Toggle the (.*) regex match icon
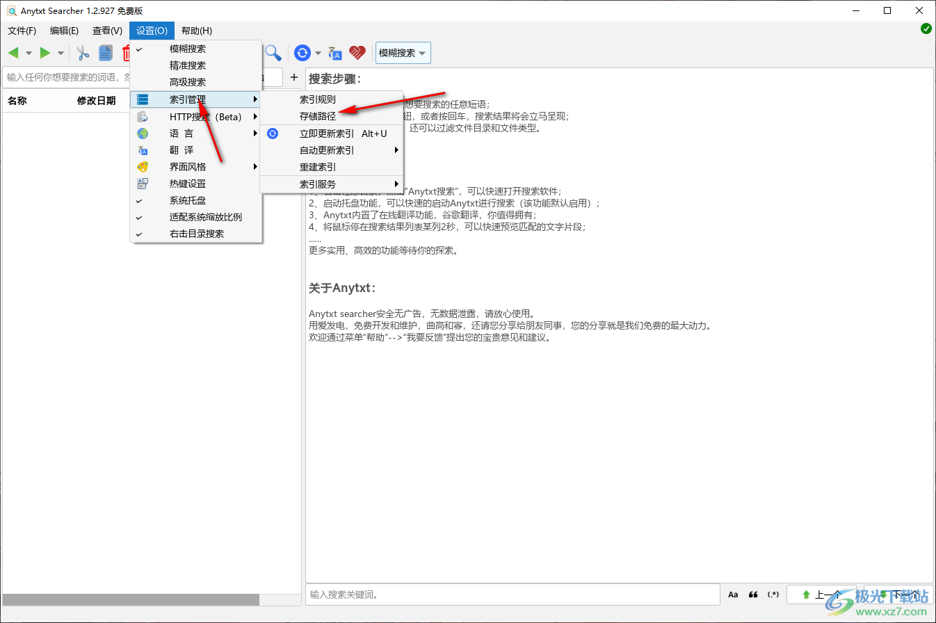This screenshot has height=623, width=936. tap(773, 594)
